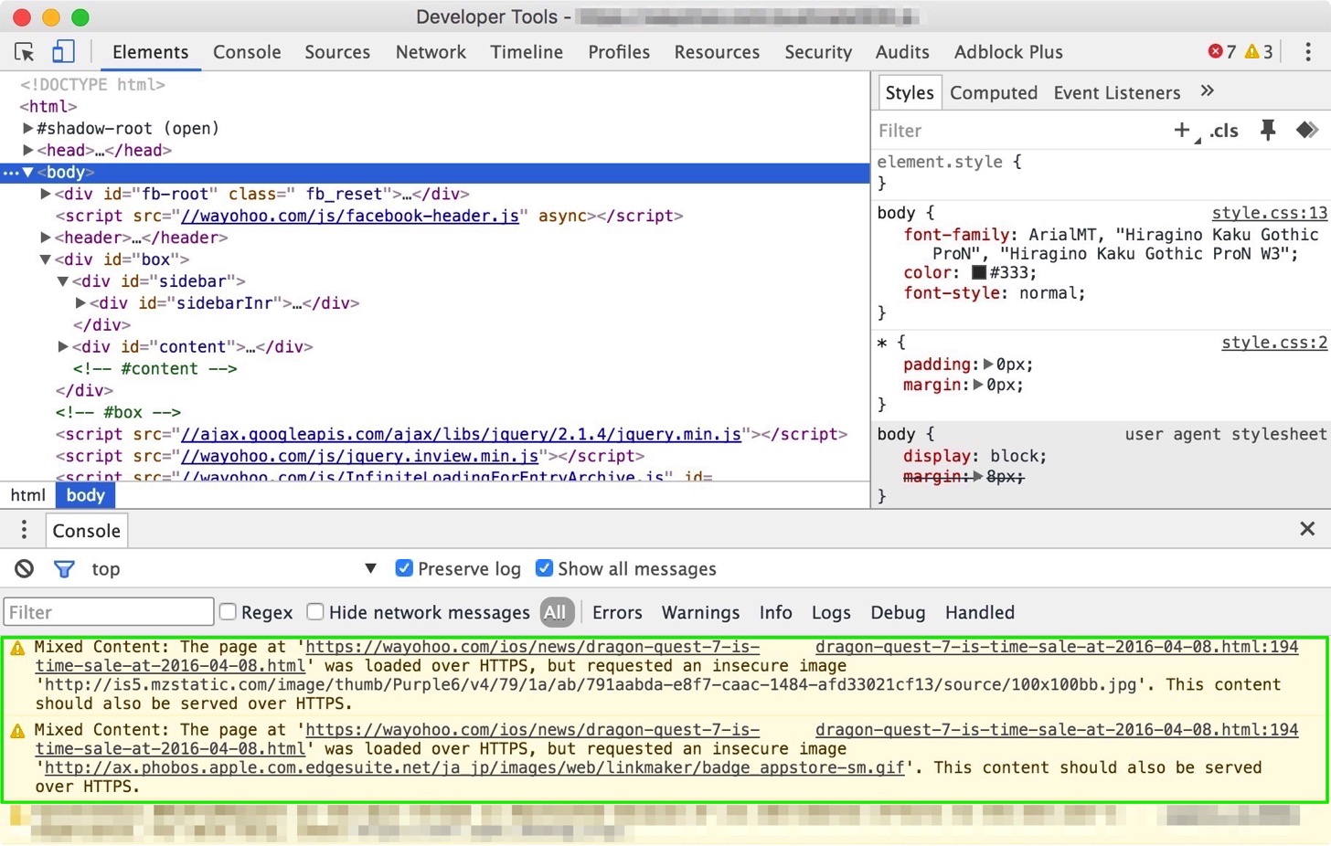The image size is (1331, 846).
Task: Filter console by Info level
Action: [775, 612]
